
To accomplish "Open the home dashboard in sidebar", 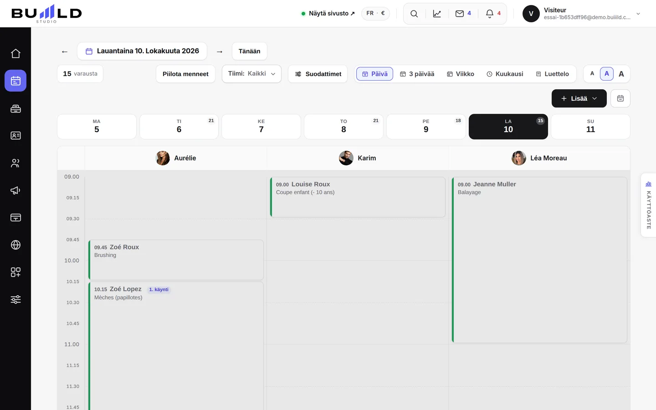I will (15, 53).
